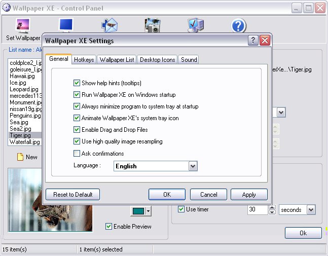Open the Wallpaper List tab
Image resolution: width=328 pixels, height=256 pixels.
[x=117, y=60]
